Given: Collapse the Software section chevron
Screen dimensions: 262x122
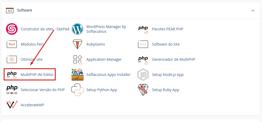Looking at the screenshot, I should click(253, 10).
